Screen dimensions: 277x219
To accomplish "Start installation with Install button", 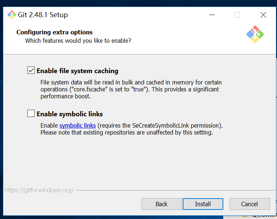I will pyautogui.click(x=203, y=204).
